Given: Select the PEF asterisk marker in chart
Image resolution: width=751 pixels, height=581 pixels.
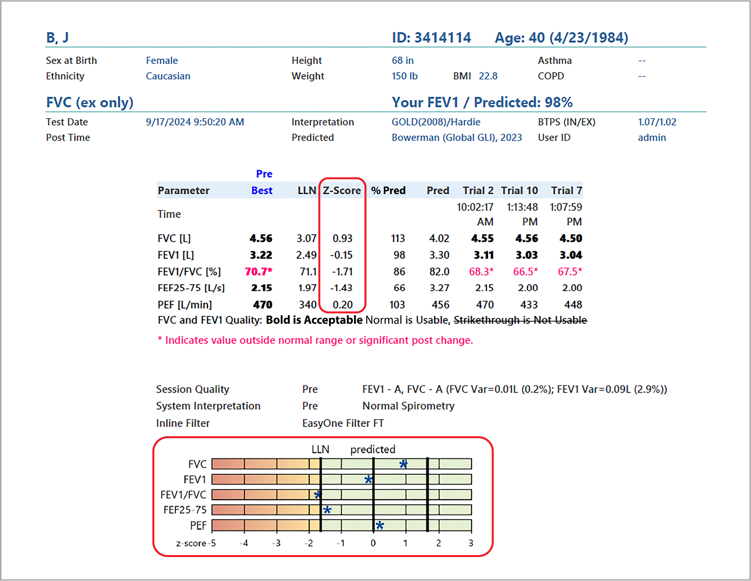Looking at the screenshot, I should tap(379, 526).
